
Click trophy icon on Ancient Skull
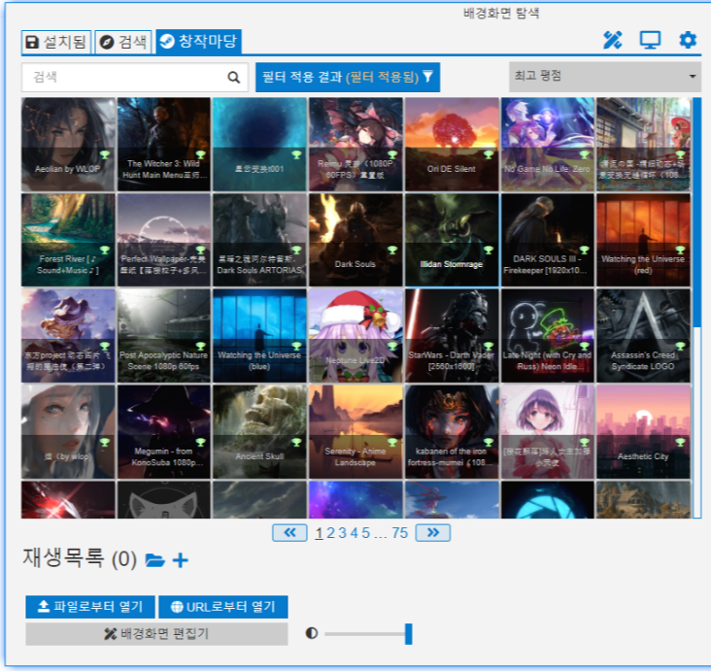coord(296,443)
